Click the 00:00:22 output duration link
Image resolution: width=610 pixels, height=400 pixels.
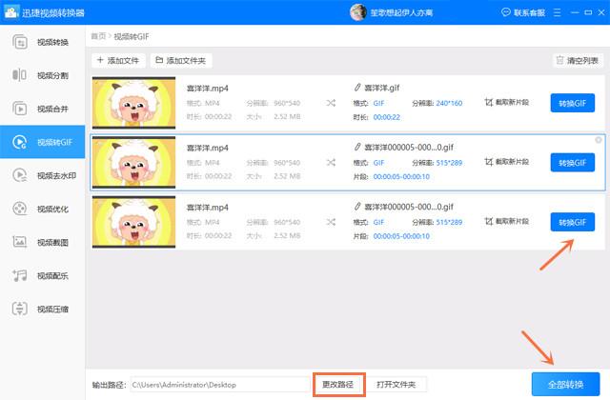[386, 117]
